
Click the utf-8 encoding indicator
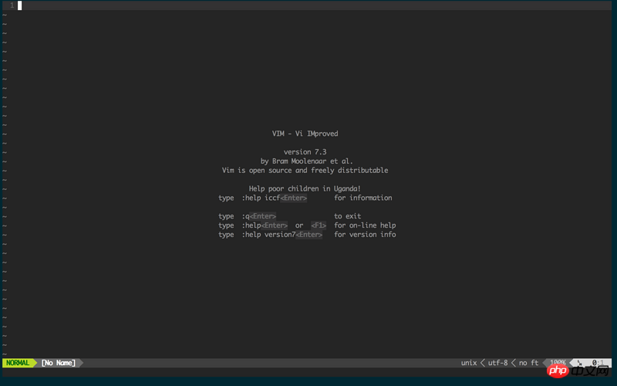(497, 363)
